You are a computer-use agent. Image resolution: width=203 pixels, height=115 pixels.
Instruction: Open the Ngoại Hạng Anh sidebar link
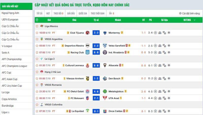click(10, 13)
